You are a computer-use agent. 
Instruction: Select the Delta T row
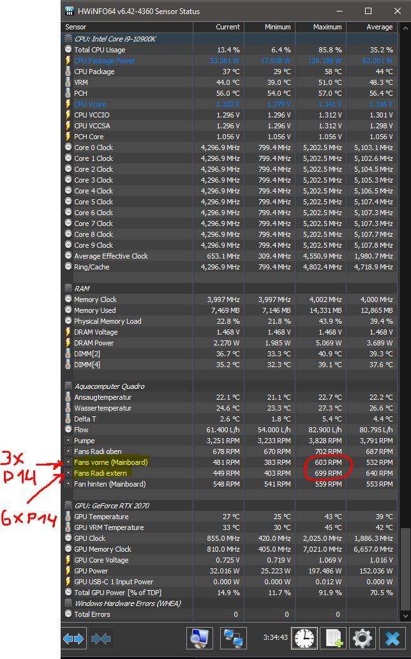[229, 419]
